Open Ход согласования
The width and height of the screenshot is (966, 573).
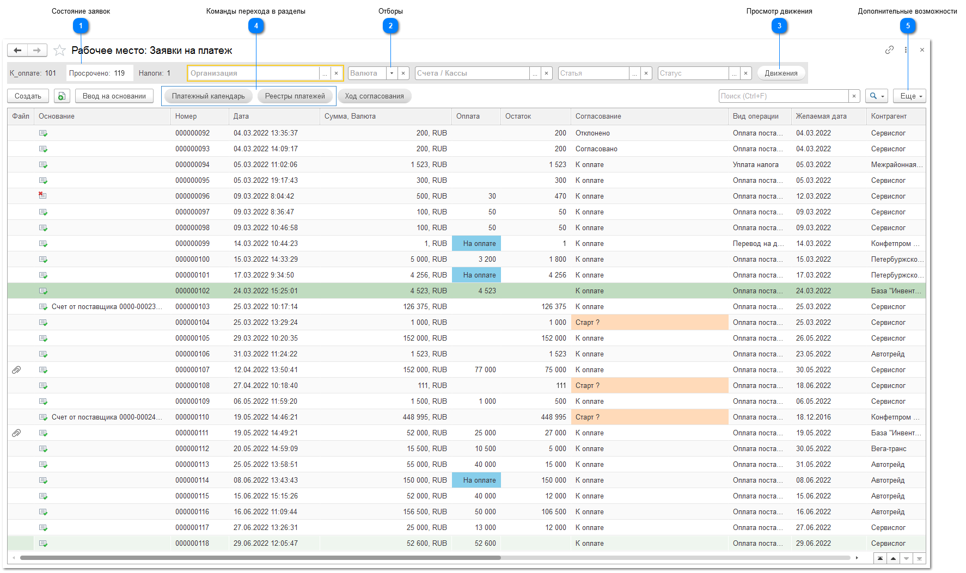pyautogui.click(x=375, y=96)
